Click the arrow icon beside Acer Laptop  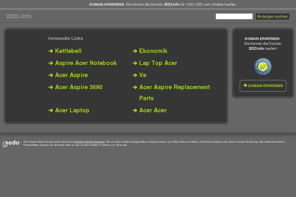(x=51, y=110)
